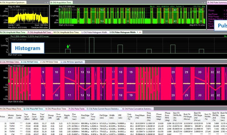
Task: Click the green diamond marker on histogram
Action: tap(68, 46)
